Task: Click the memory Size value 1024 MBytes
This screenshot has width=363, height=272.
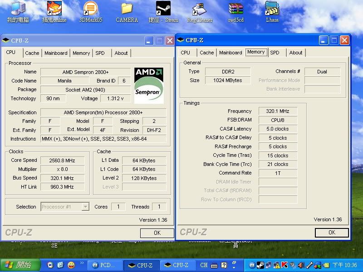Action: [228, 80]
